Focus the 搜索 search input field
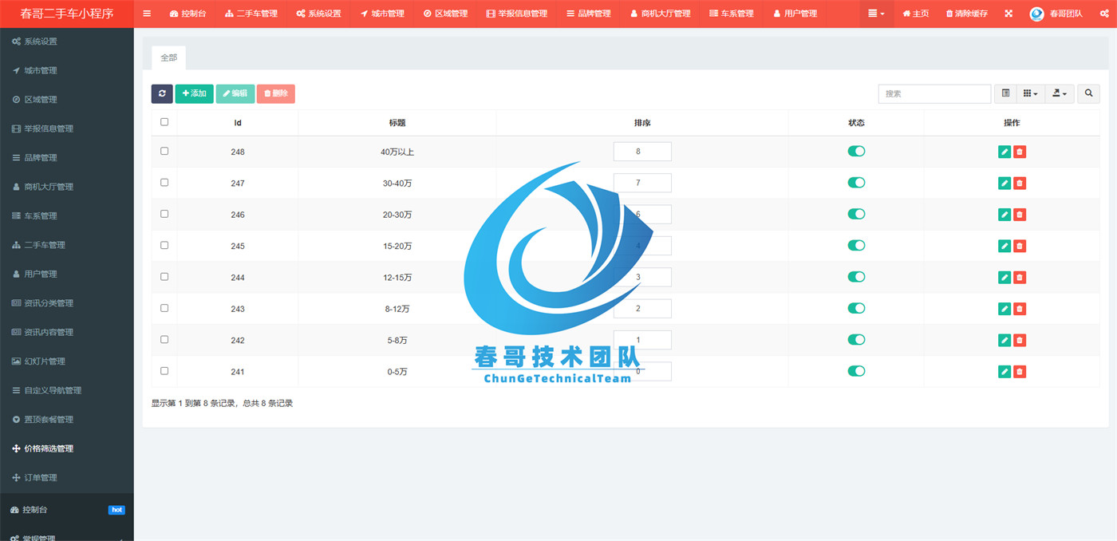Screen dimensions: 1117x541 click(934, 93)
